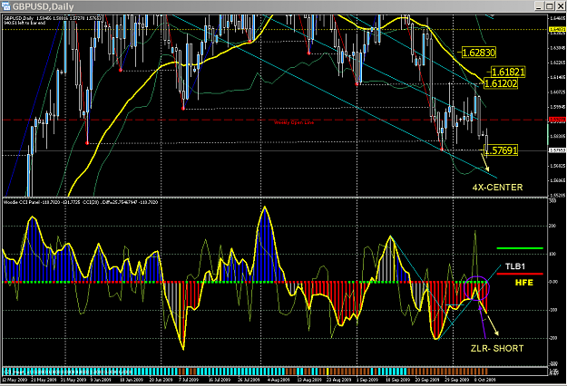Click the 12 May 2009 date label
This screenshot has width=567, height=386.
pos(15,380)
